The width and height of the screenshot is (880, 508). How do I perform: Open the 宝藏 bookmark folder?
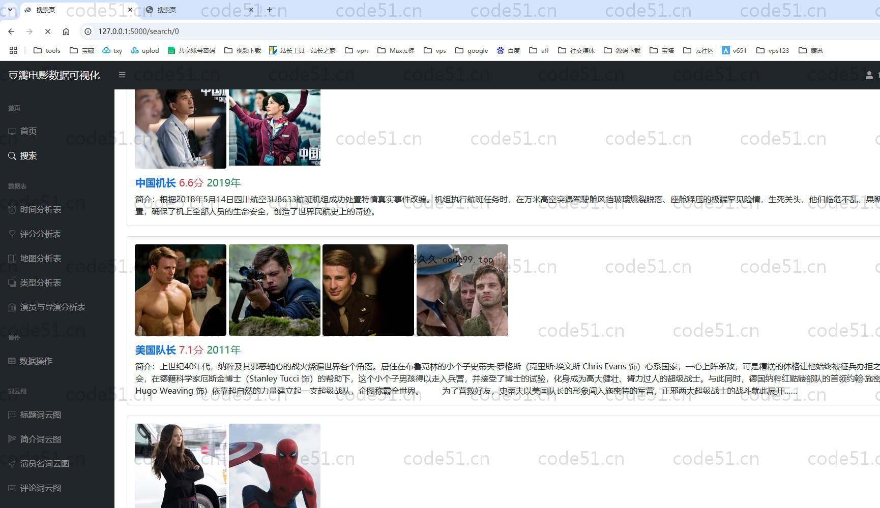pyautogui.click(x=82, y=50)
